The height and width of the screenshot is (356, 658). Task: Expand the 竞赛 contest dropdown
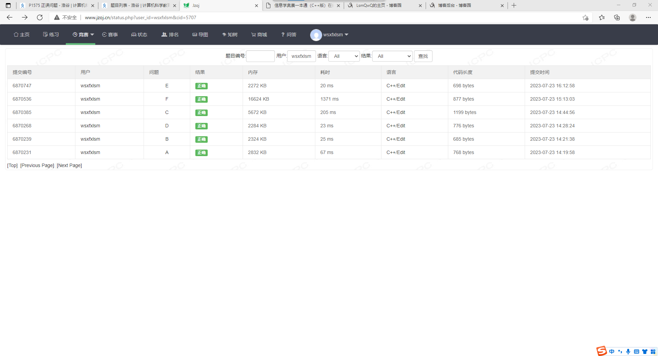click(83, 35)
